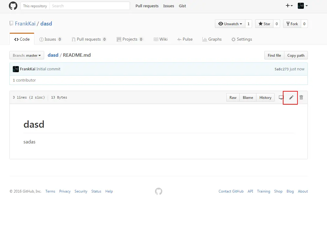Click the watchers count of 1

pyautogui.click(x=248, y=24)
